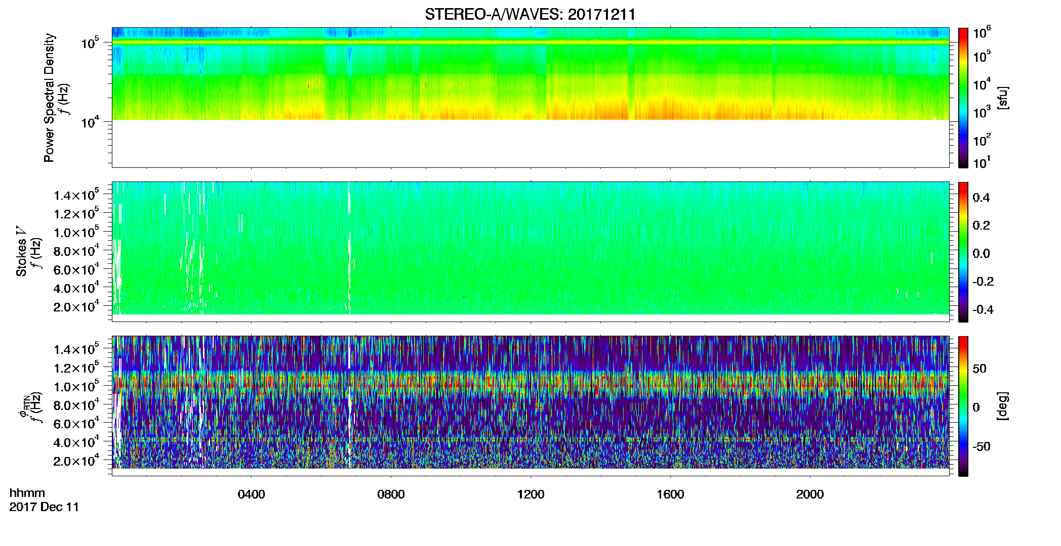The image size is (1061, 546).
Task: Select the Power Spectral Density color bar
Action: (x=963, y=98)
